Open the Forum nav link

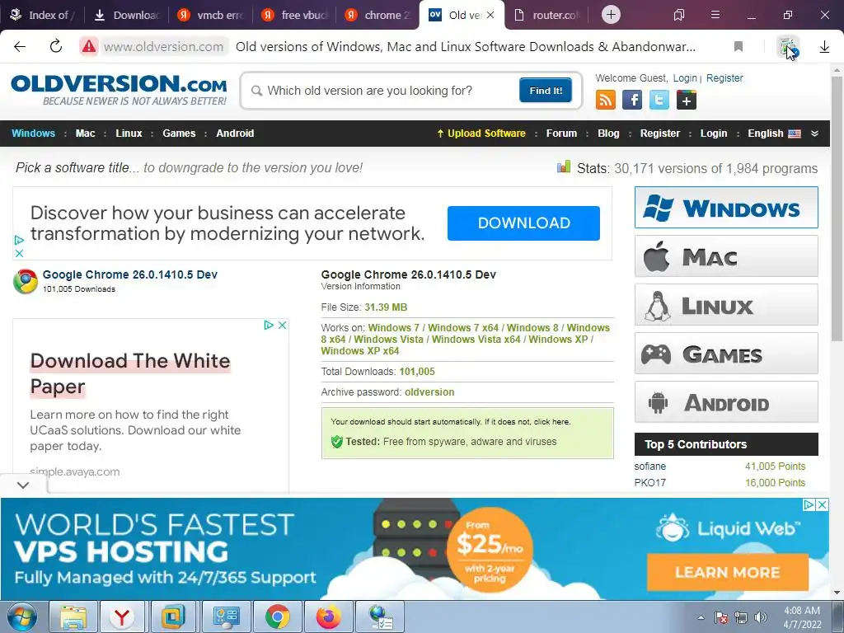pos(561,134)
